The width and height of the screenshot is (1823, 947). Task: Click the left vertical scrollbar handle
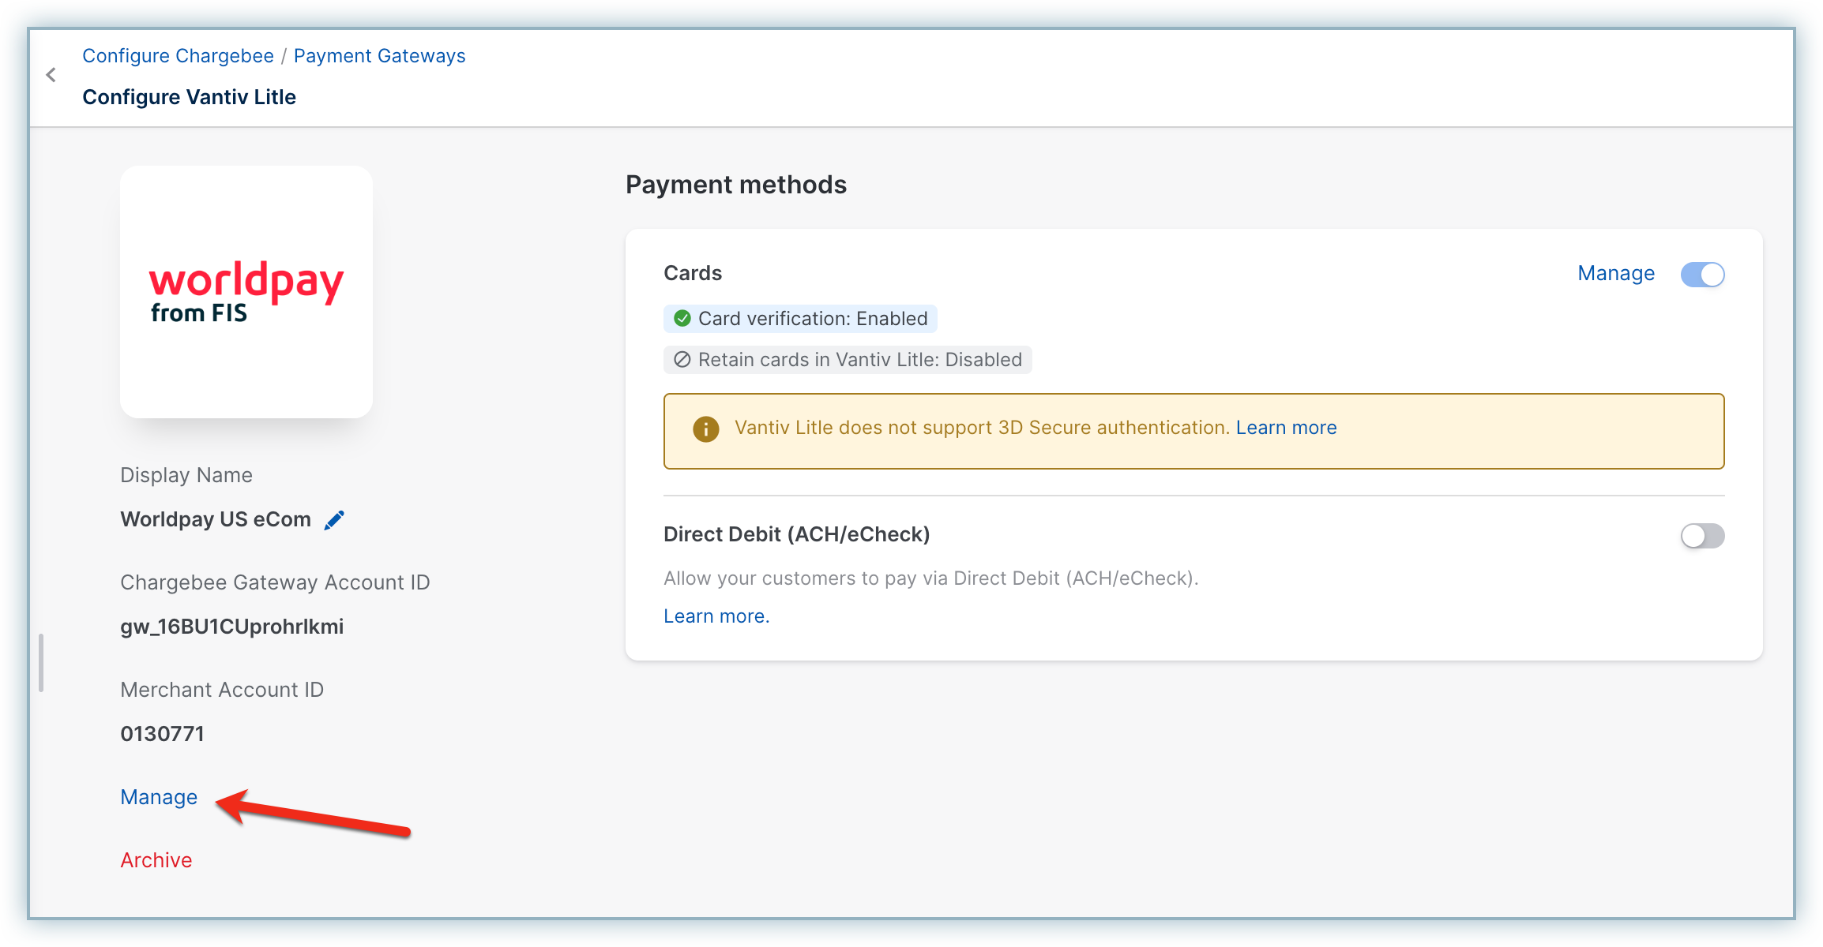click(x=41, y=663)
